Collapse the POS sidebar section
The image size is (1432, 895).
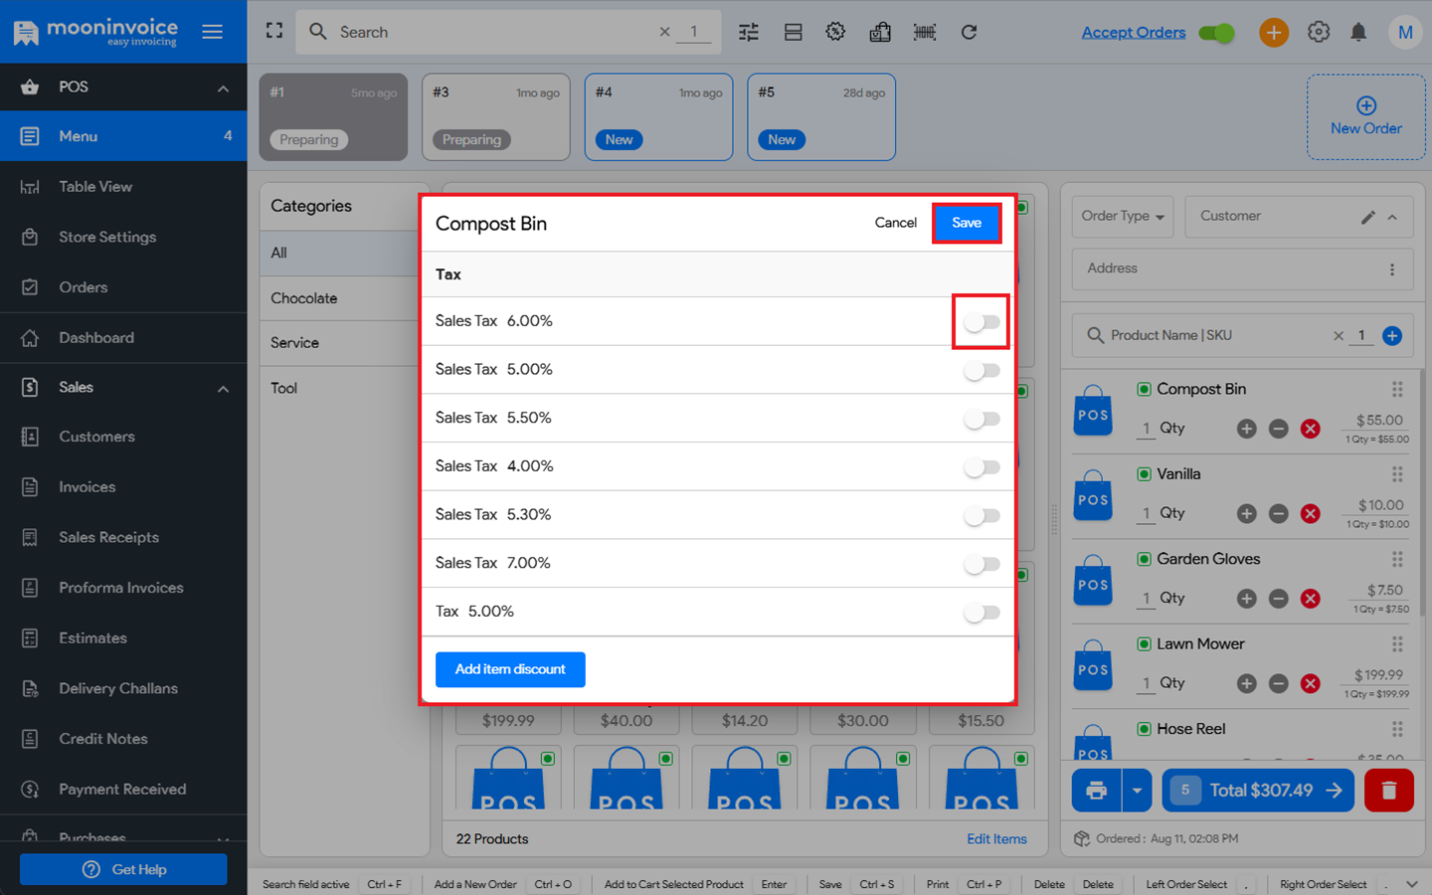pos(223,88)
